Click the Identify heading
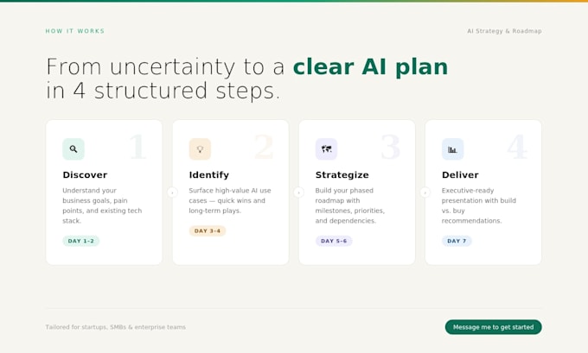The image size is (588, 353). [209, 175]
